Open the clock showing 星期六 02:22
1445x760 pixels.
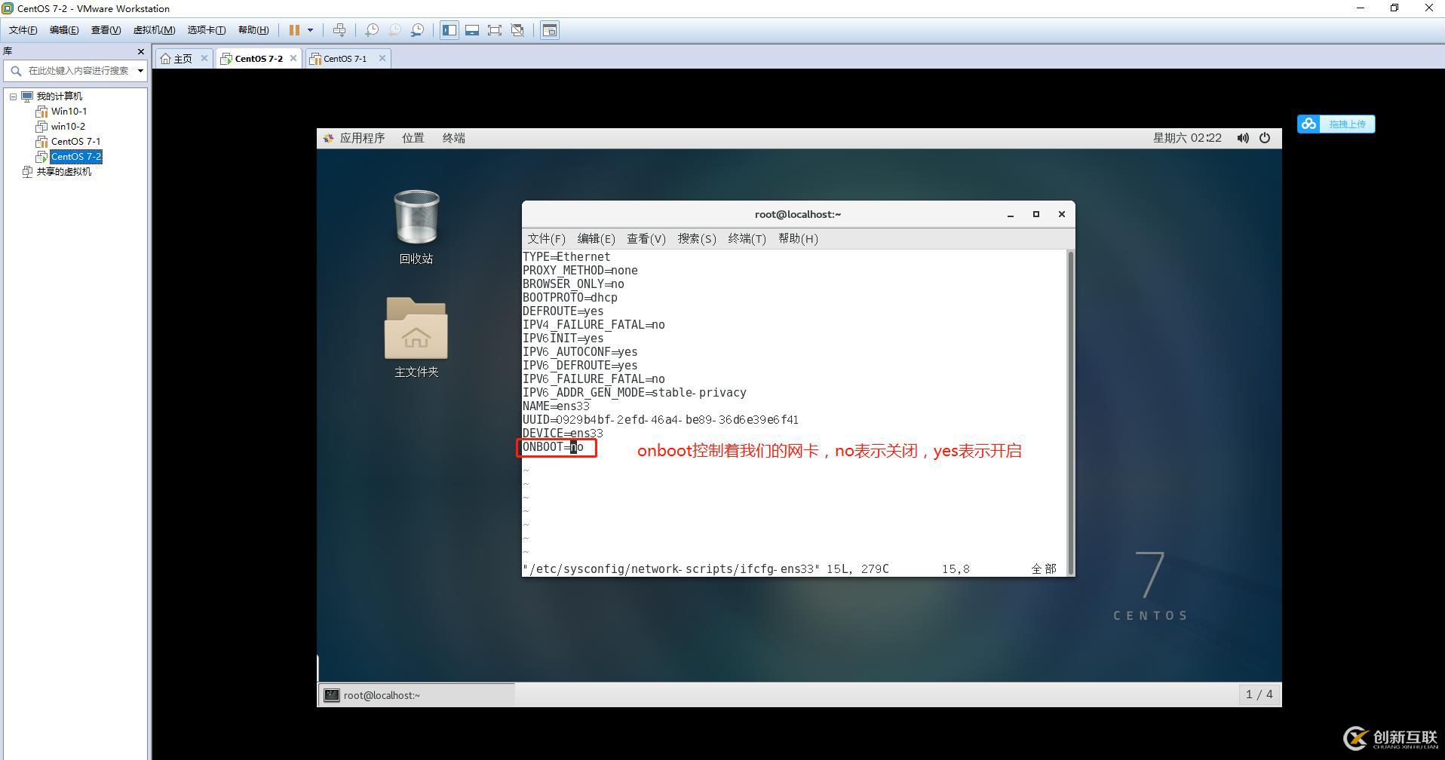tap(1187, 138)
